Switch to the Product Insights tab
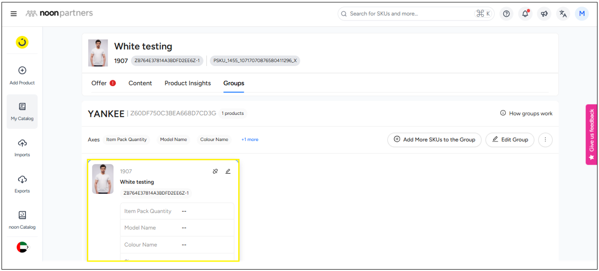 click(x=187, y=83)
